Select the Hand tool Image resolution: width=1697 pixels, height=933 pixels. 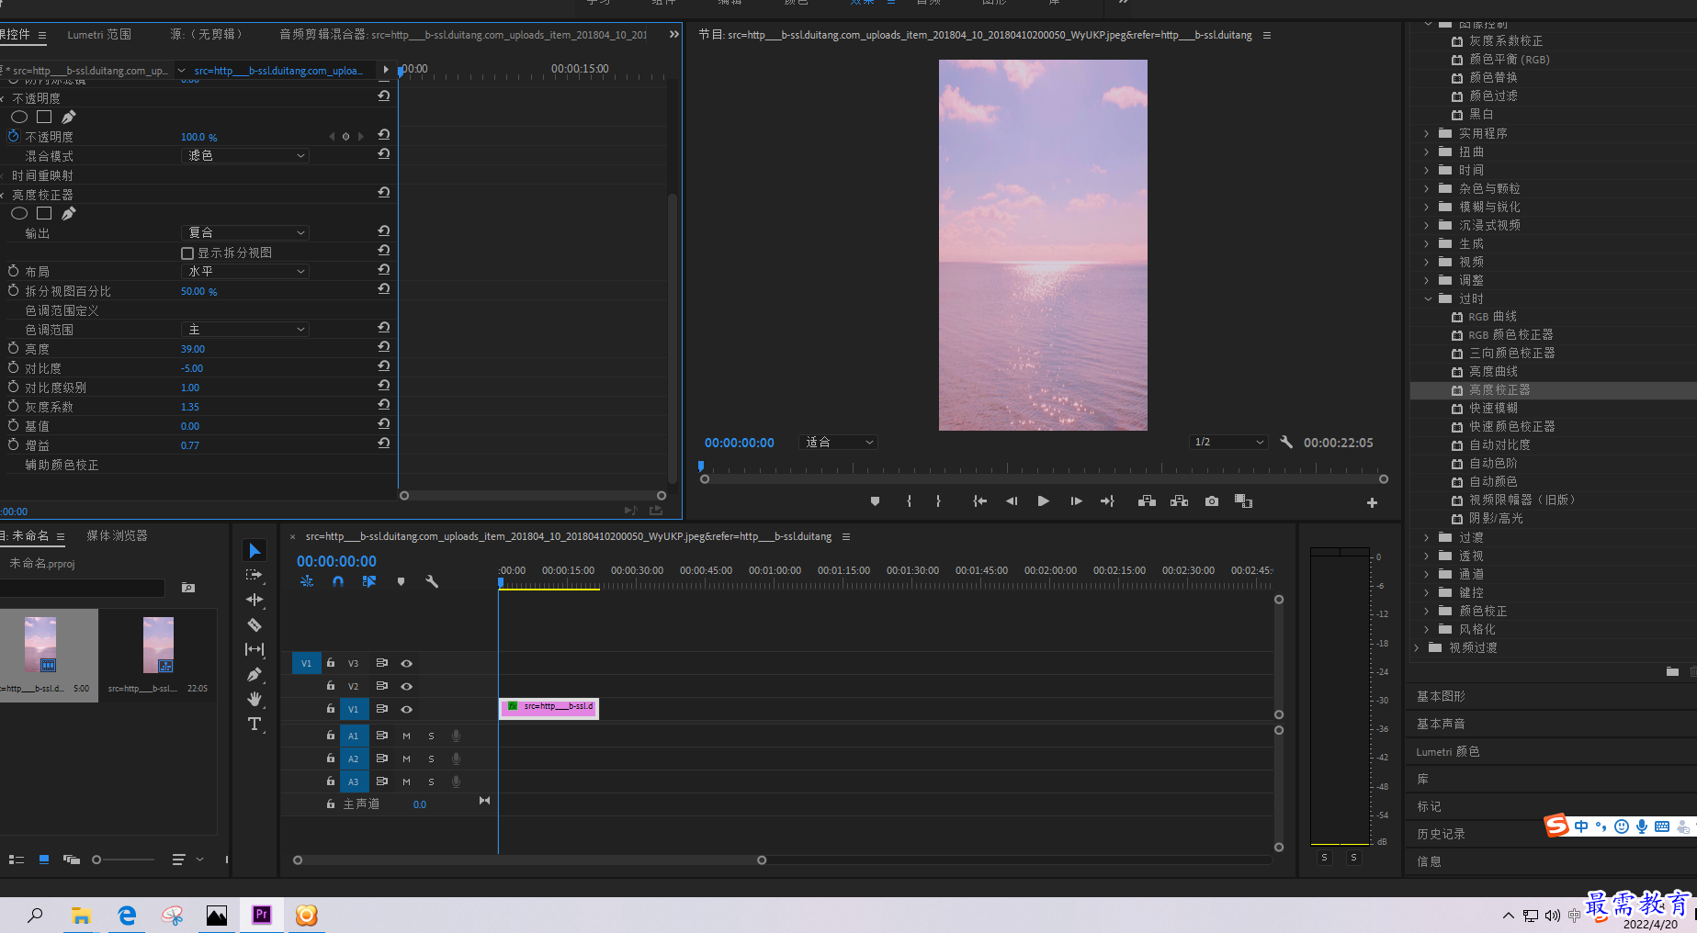click(255, 699)
